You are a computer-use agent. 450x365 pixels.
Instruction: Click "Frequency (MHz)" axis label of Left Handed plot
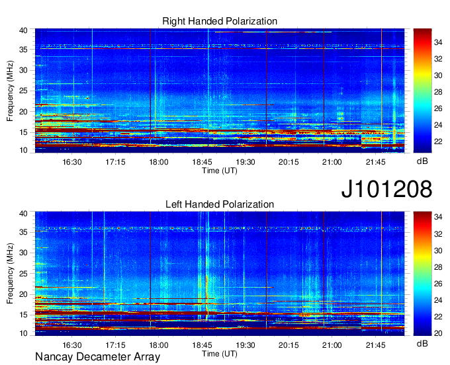point(10,274)
